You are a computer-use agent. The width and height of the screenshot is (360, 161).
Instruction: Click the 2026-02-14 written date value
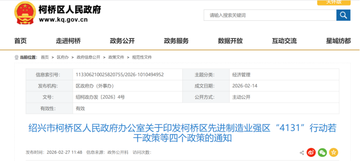pyautogui.click(x=245, y=86)
